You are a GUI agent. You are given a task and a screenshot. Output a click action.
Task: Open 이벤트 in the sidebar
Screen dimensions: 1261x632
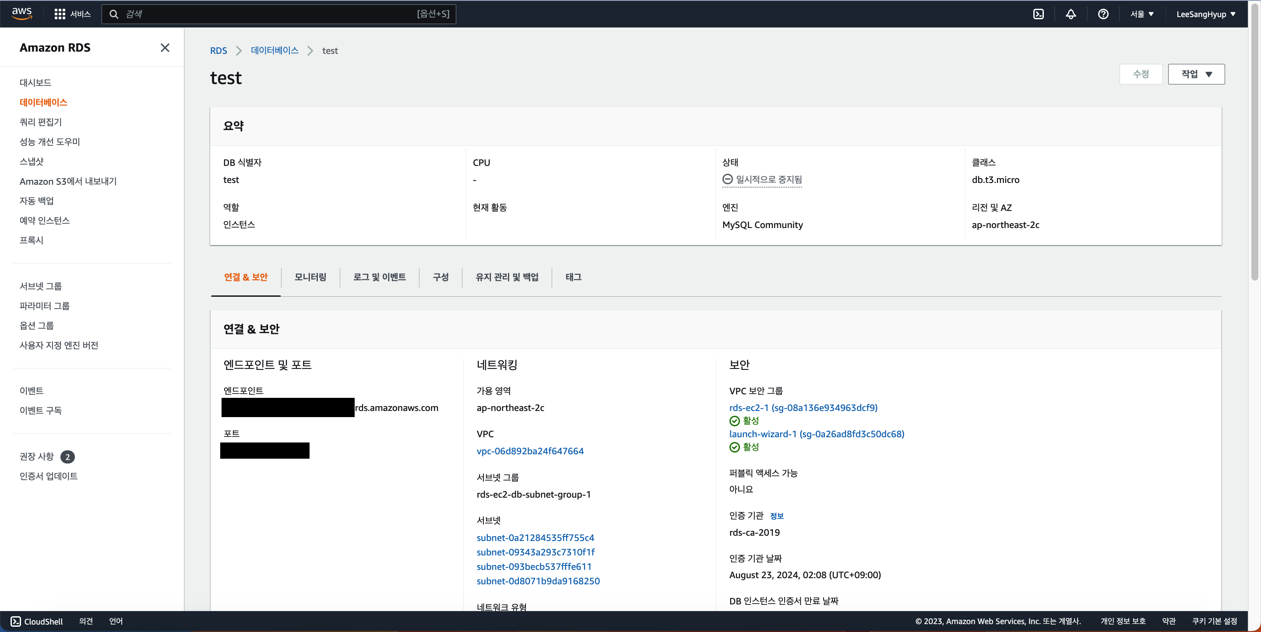[x=32, y=391]
